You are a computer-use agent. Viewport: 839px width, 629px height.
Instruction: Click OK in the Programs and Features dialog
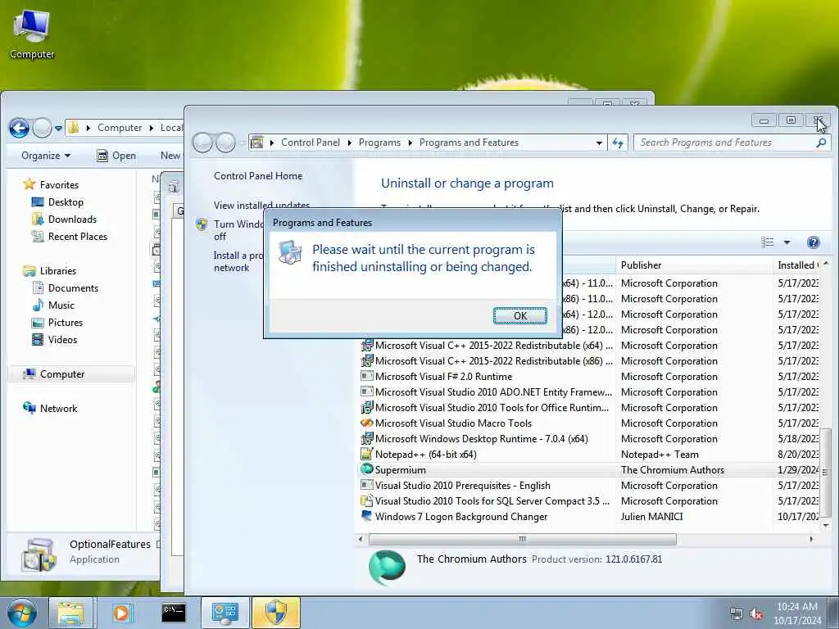[519, 315]
